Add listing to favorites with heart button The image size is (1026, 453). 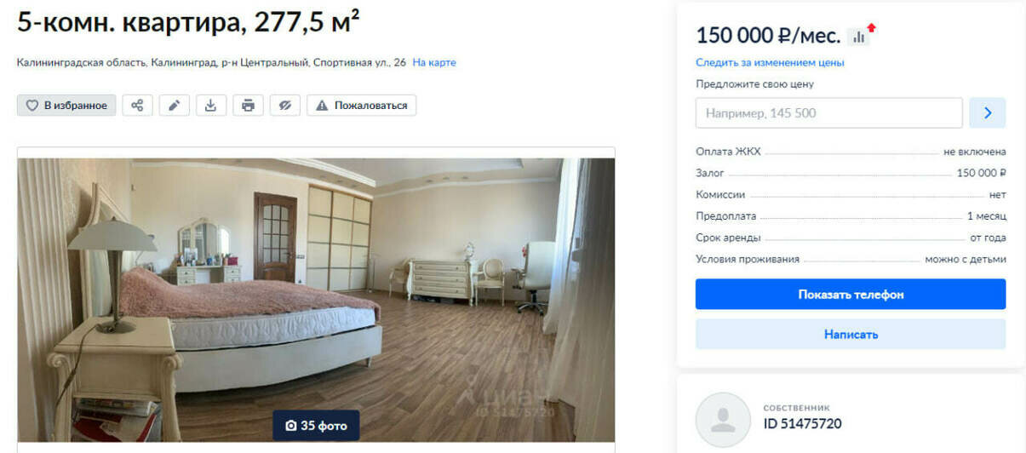(66, 106)
